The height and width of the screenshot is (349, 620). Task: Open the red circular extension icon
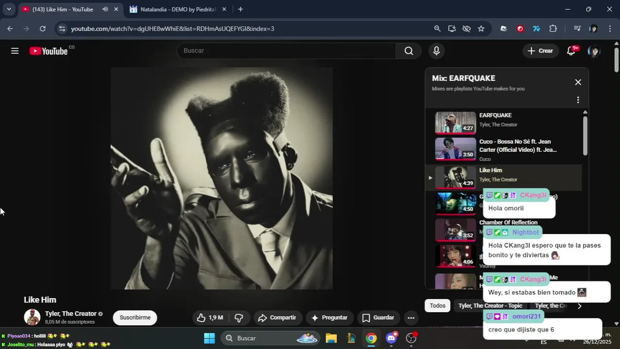pyautogui.click(x=520, y=29)
